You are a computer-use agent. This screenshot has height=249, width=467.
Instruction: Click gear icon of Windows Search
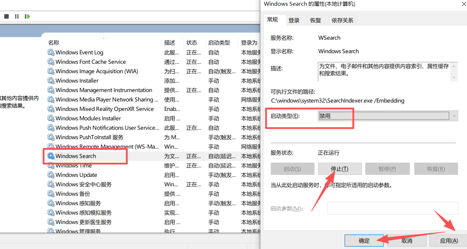click(x=51, y=156)
